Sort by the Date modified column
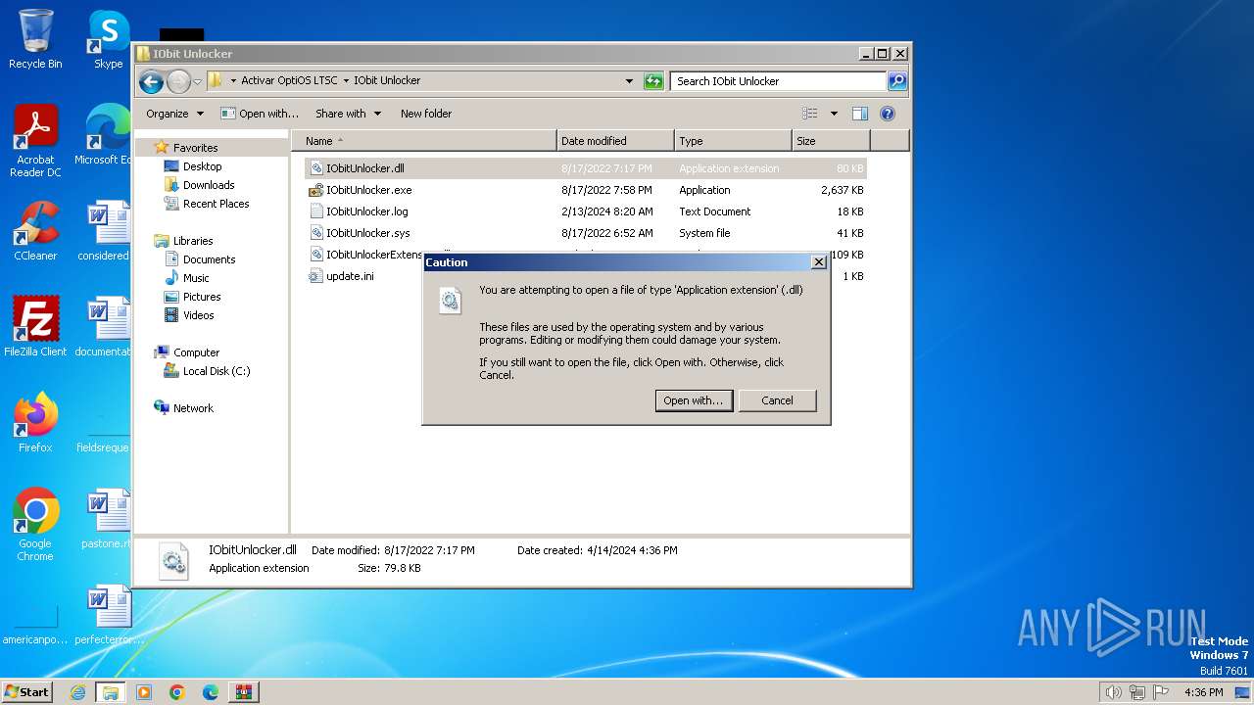Image resolution: width=1254 pixels, height=705 pixels. (x=615, y=141)
